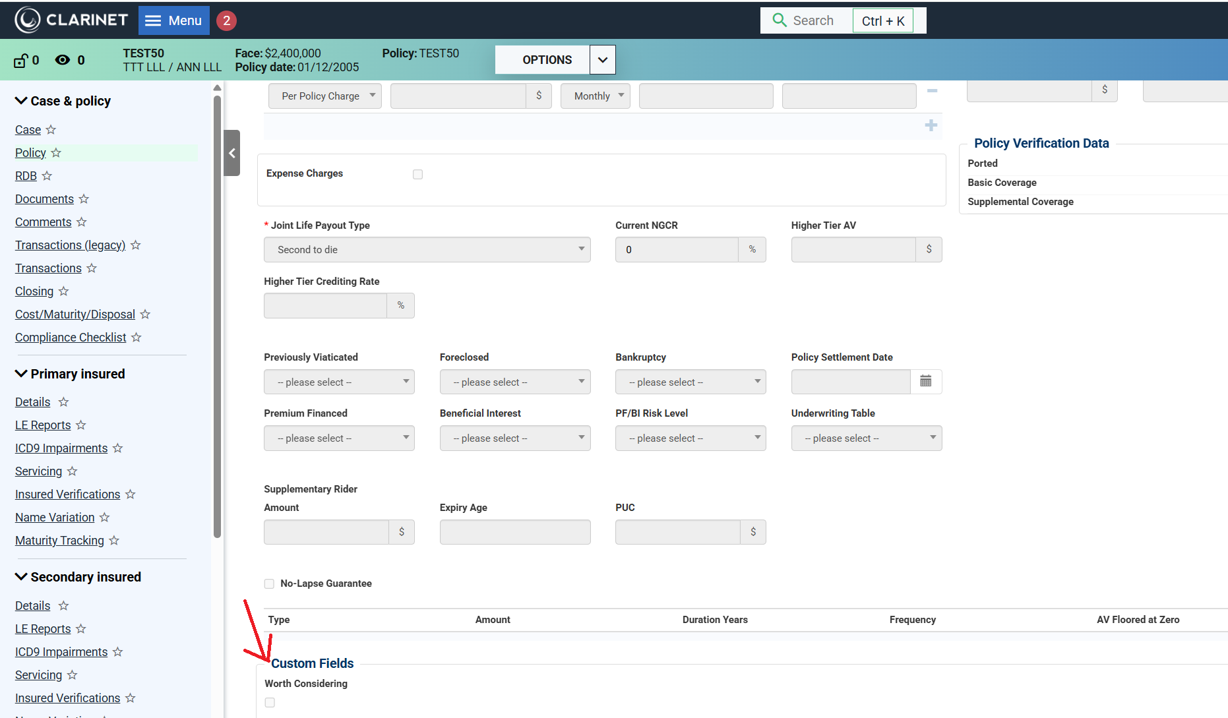This screenshot has width=1228, height=718.
Task: Add a charge row with plus icon
Action: [x=931, y=125]
